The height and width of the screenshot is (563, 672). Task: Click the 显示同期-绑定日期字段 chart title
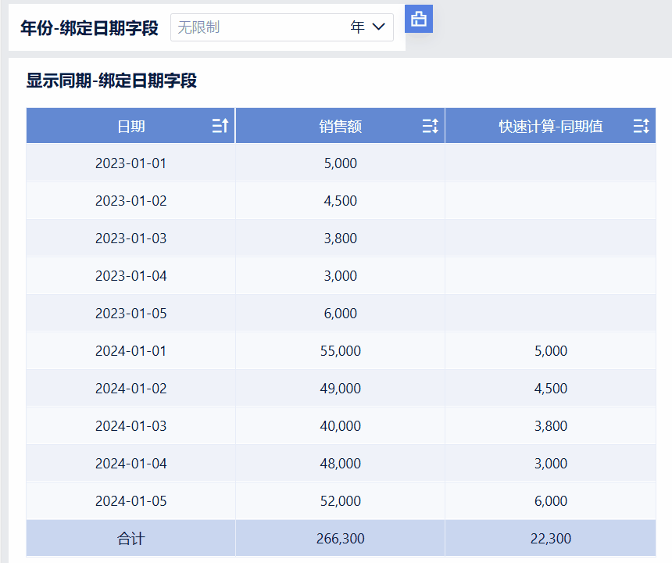(112, 81)
